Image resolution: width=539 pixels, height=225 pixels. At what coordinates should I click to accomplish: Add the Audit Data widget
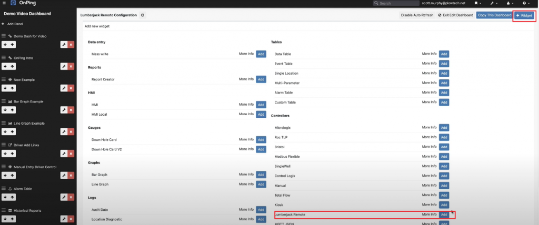pos(261,210)
